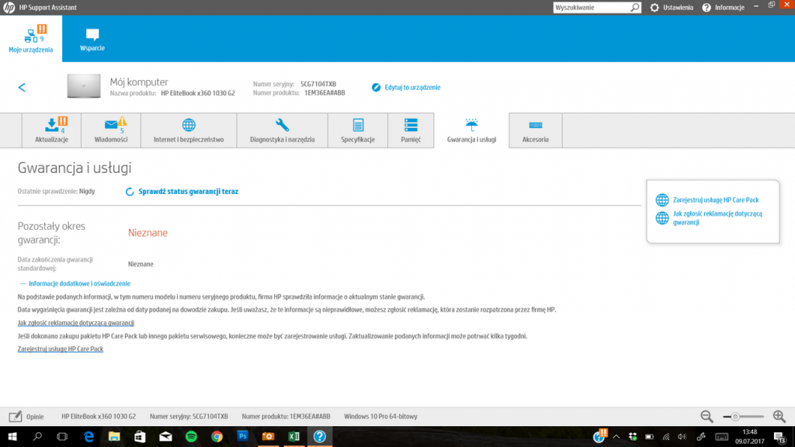Click the search magnifier icon
Viewport: 795px width, 447px height.
[635, 7]
